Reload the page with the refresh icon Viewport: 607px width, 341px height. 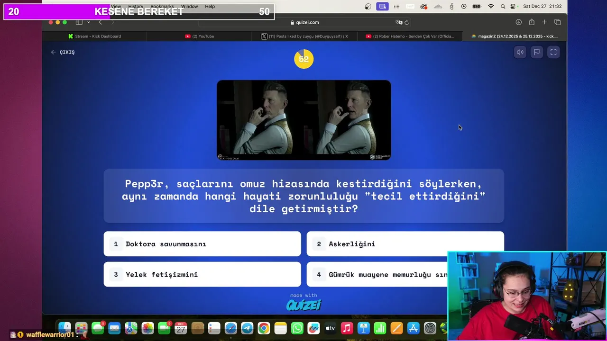(x=407, y=22)
